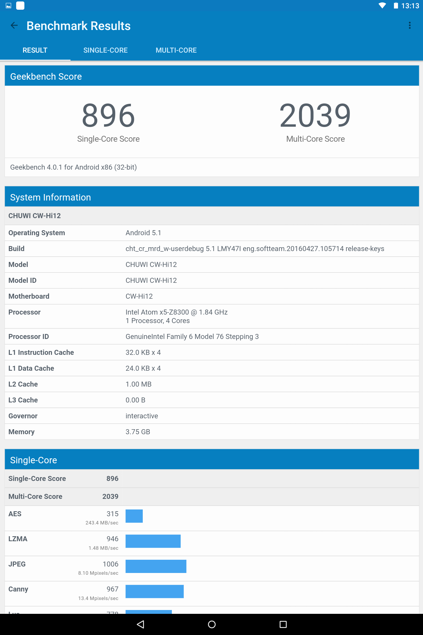Tap the Model row label
Screen dimensions: 423x635
point(18,265)
